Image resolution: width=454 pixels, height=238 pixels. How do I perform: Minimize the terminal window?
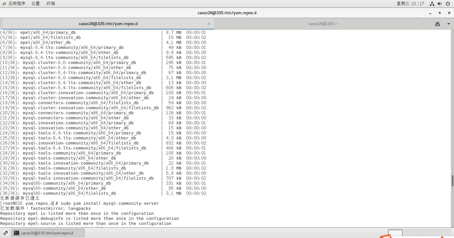click(430, 13)
